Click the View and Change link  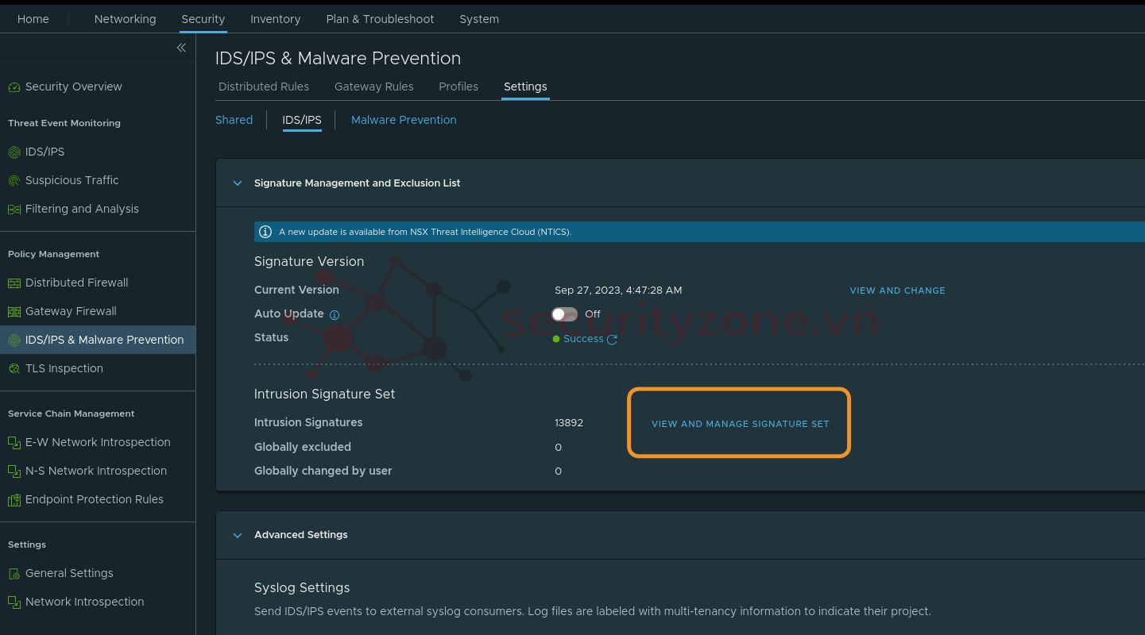pyautogui.click(x=897, y=291)
